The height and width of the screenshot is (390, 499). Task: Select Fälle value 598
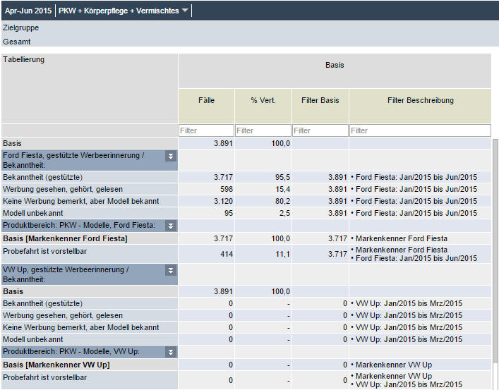[x=227, y=189]
